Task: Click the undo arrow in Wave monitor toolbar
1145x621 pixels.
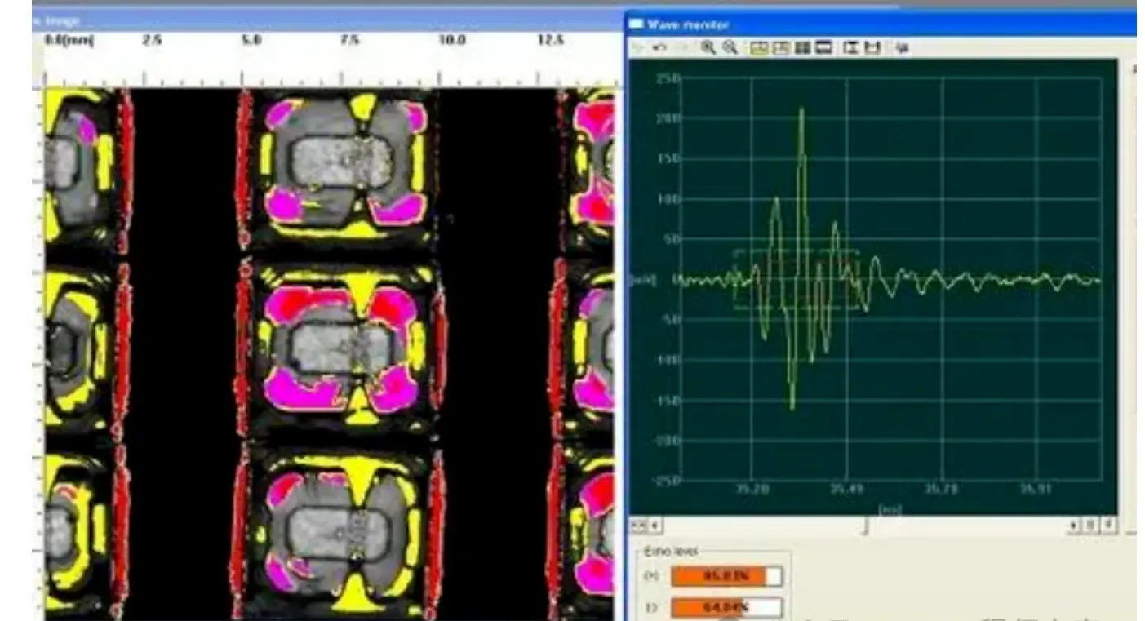Action: (660, 48)
